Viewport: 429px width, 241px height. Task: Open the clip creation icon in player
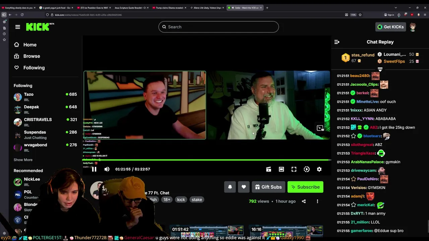268,169
